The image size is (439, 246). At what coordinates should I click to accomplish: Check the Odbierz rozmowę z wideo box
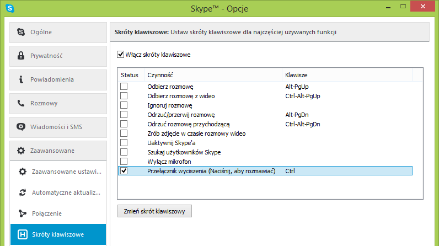pyautogui.click(x=124, y=96)
